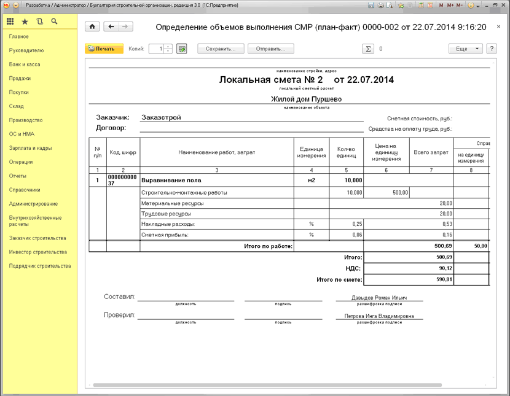Click the sum (Σ) button
The height and width of the screenshot is (396, 510).
pyautogui.click(x=368, y=49)
